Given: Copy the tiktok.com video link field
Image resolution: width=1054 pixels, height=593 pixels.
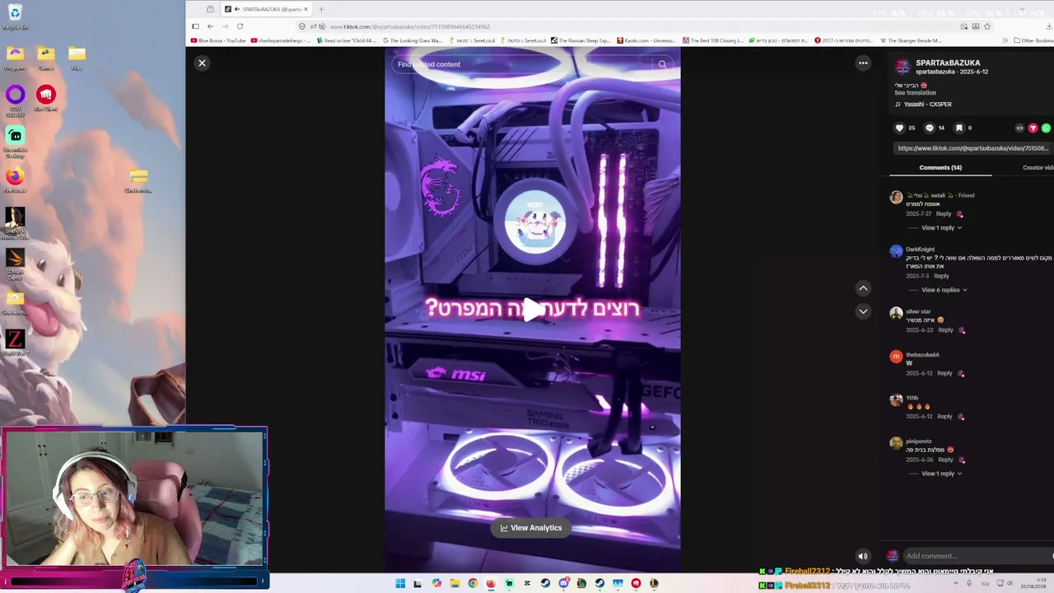Looking at the screenshot, I should tap(972, 148).
